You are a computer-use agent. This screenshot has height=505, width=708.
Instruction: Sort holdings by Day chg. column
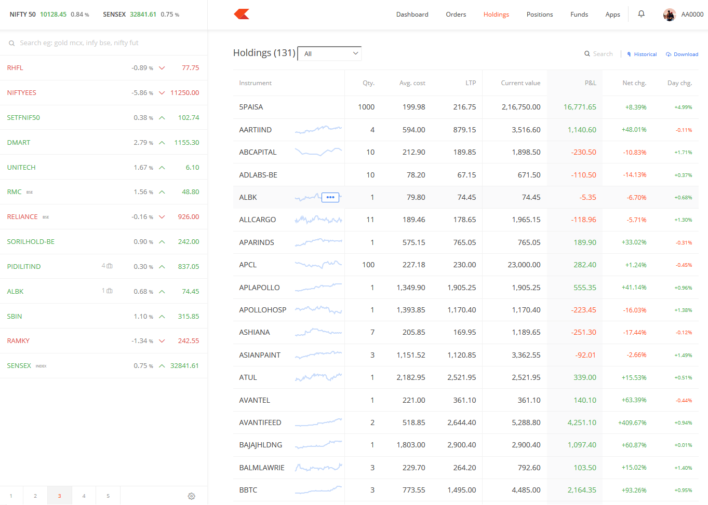pos(679,83)
